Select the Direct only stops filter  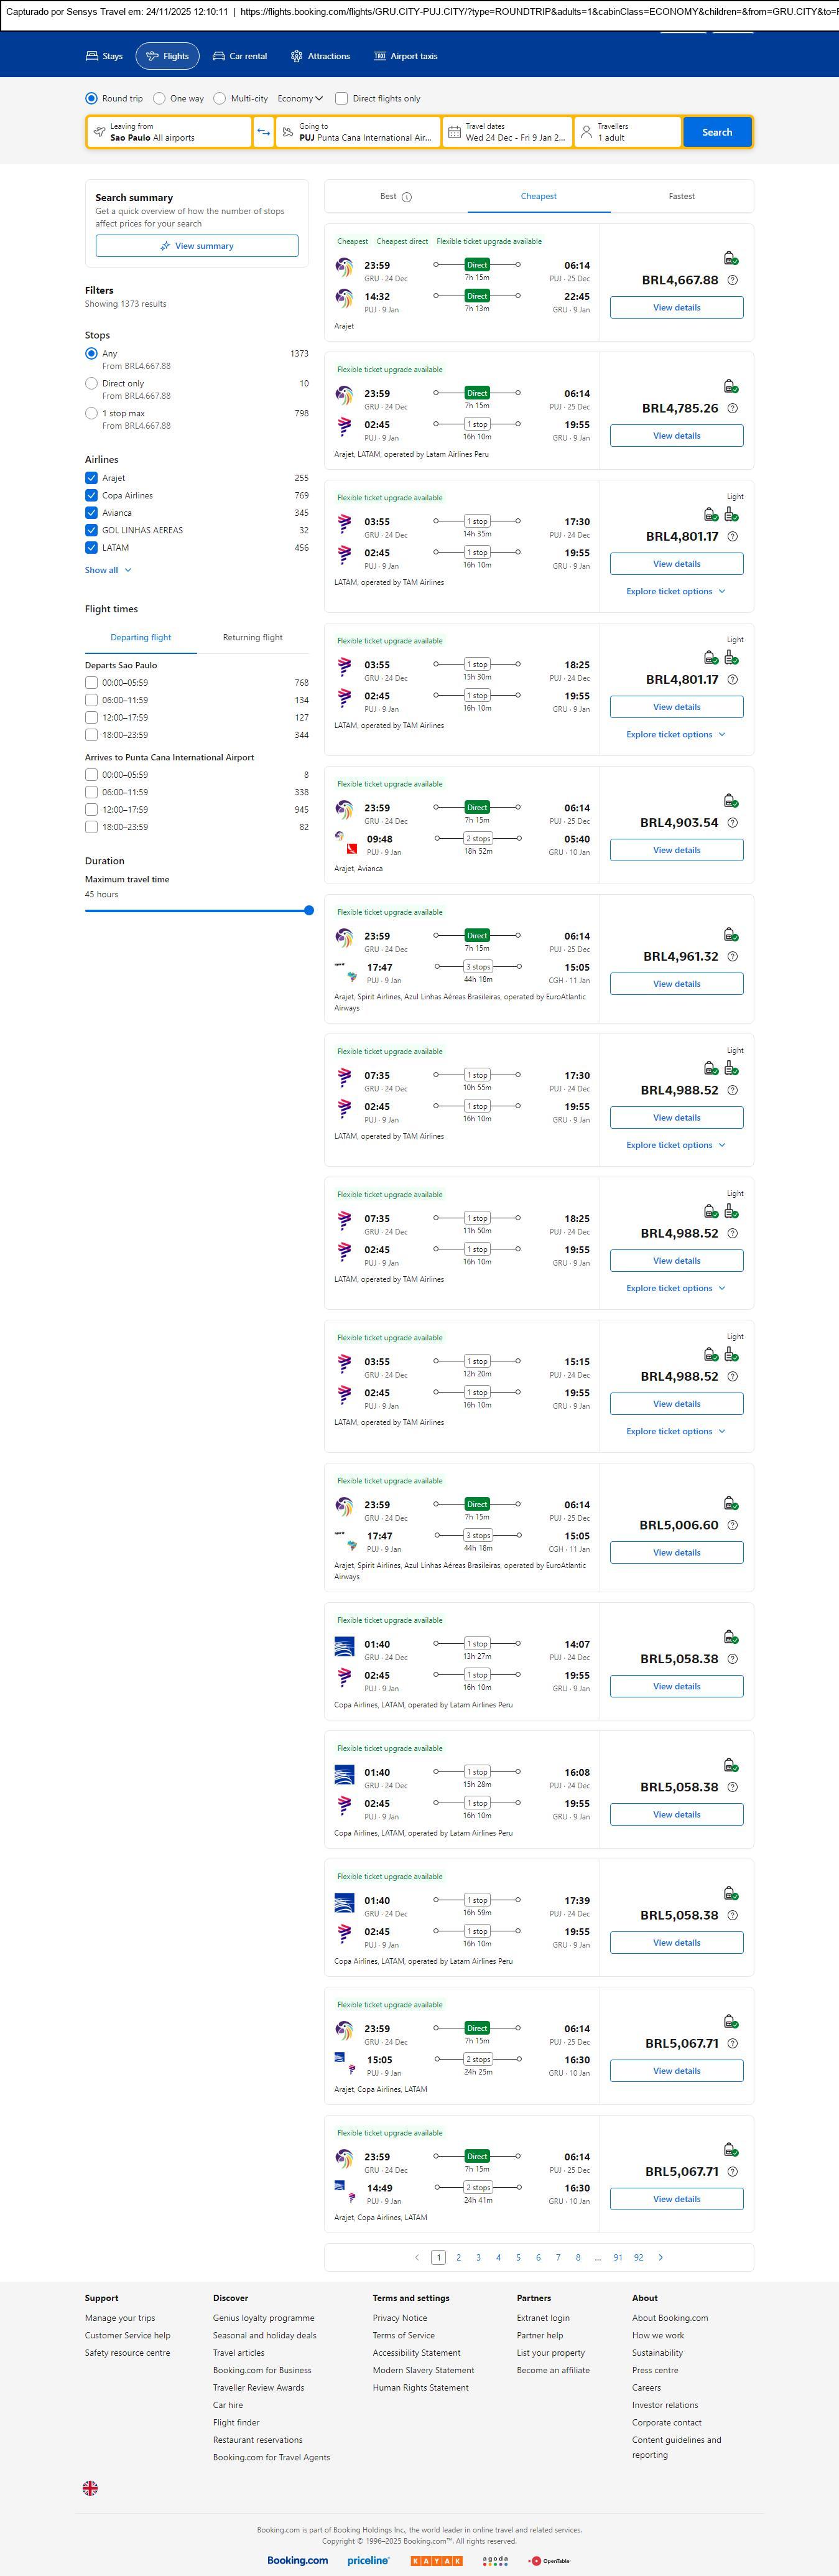(91, 383)
